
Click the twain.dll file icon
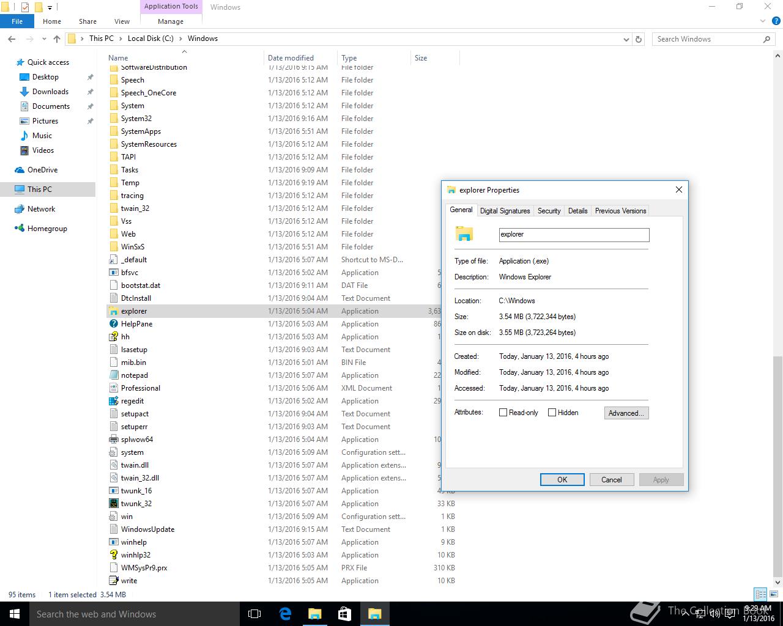point(113,465)
